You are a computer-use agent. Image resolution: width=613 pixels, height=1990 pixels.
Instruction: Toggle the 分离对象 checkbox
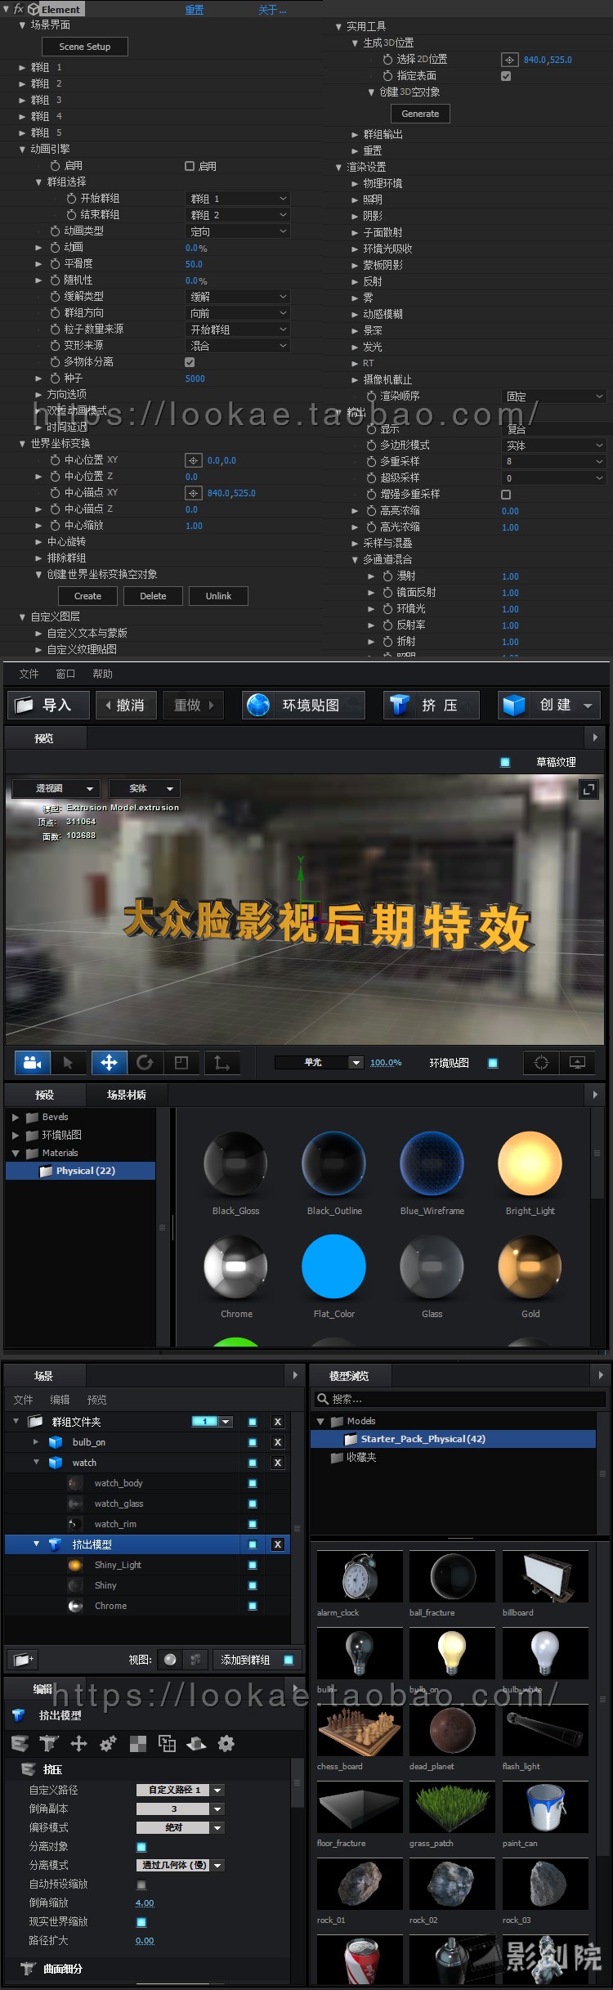click(141, 1847)
